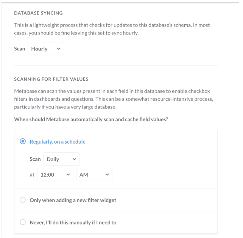Click the chevron arrow beside AM
The image size is (243, 238).
(x=107, y=175)
